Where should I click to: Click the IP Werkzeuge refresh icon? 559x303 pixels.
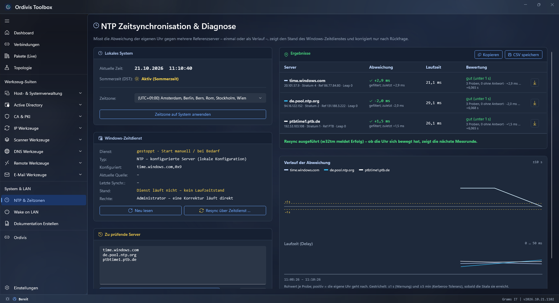pos(7,128)
